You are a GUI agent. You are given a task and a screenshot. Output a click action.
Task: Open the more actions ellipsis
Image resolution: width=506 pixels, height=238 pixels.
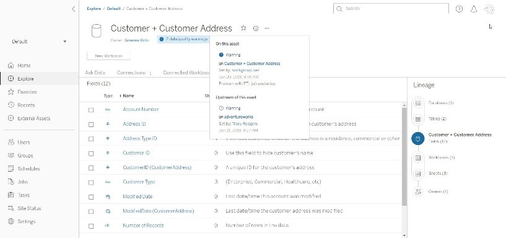[x=267, y=29]
